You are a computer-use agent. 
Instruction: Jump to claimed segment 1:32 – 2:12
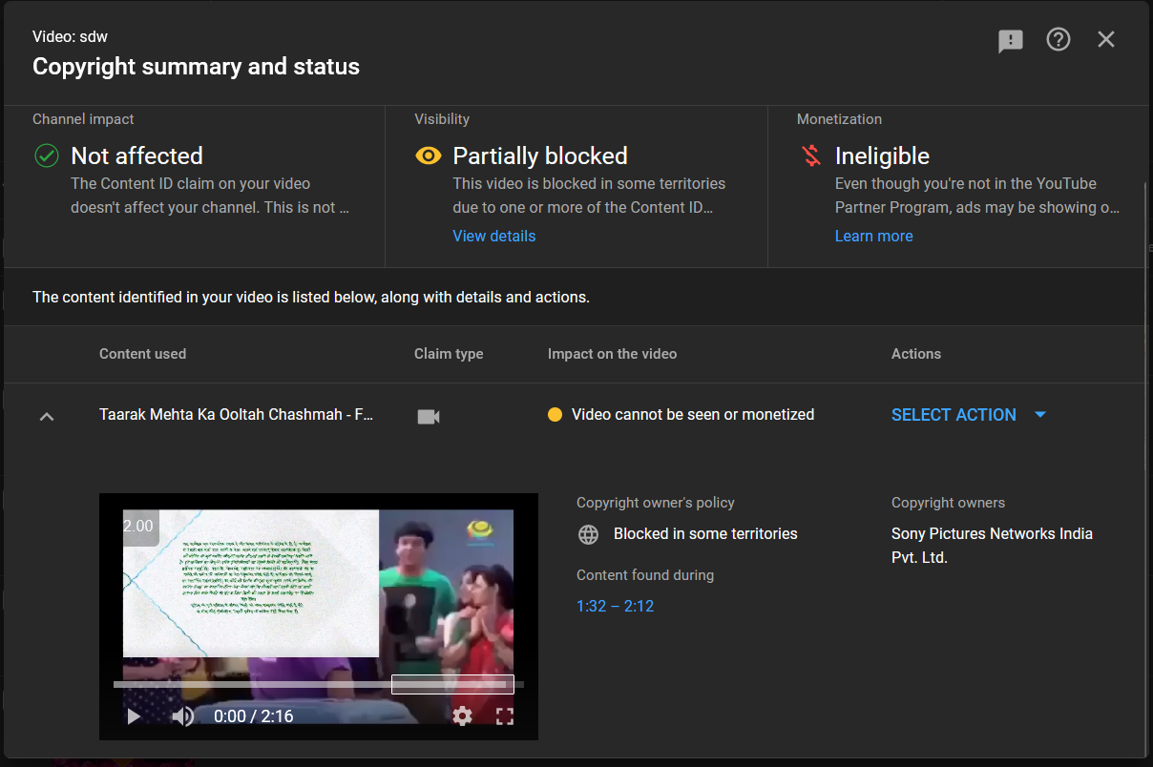tap(615, 606)
